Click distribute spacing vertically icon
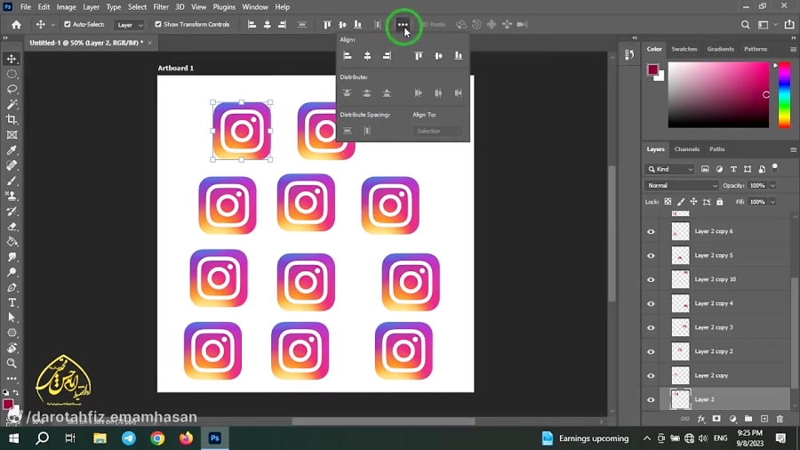Screen dimensions: 800x450 (x=347, y=131)
